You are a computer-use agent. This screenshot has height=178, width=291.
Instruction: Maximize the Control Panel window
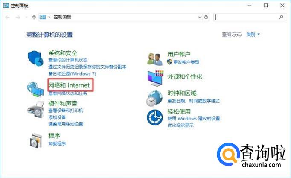coord(266,6)
